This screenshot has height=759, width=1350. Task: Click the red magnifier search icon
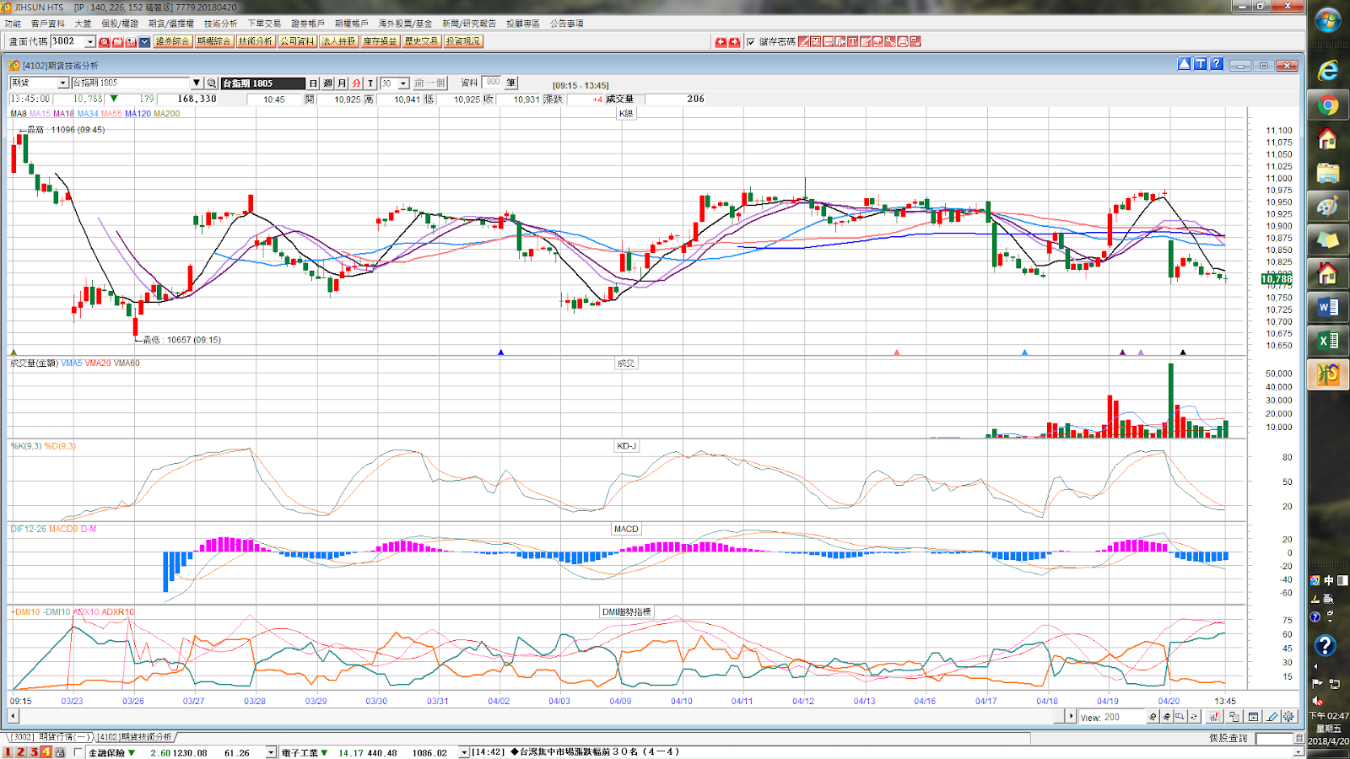105,42
